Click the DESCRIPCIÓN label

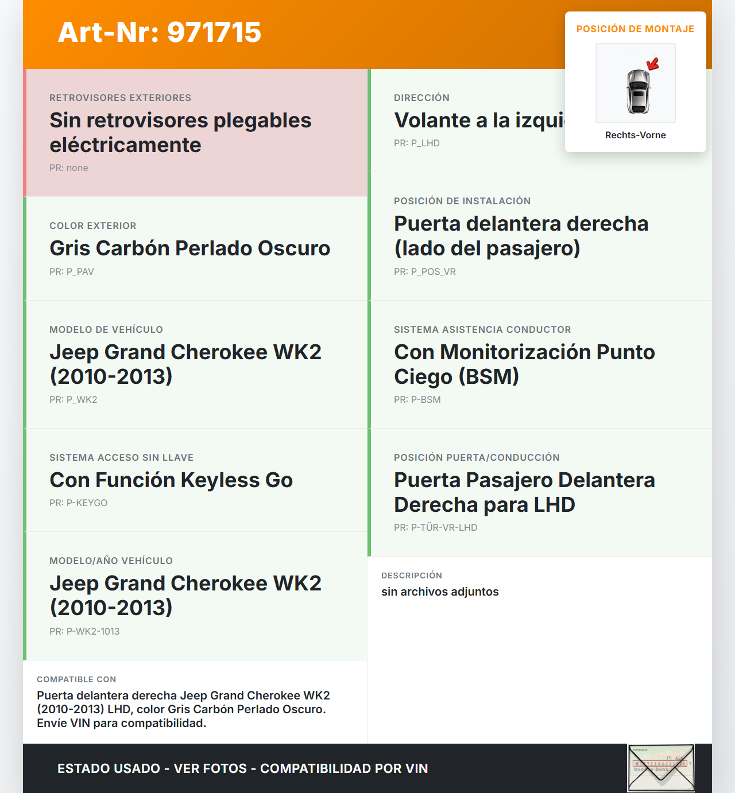click(x=412, y=576)
